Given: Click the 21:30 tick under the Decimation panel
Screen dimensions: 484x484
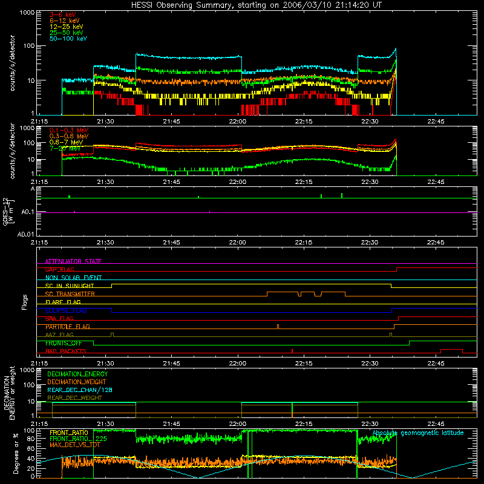Looking at the screenshot, I should coord(105,424).
